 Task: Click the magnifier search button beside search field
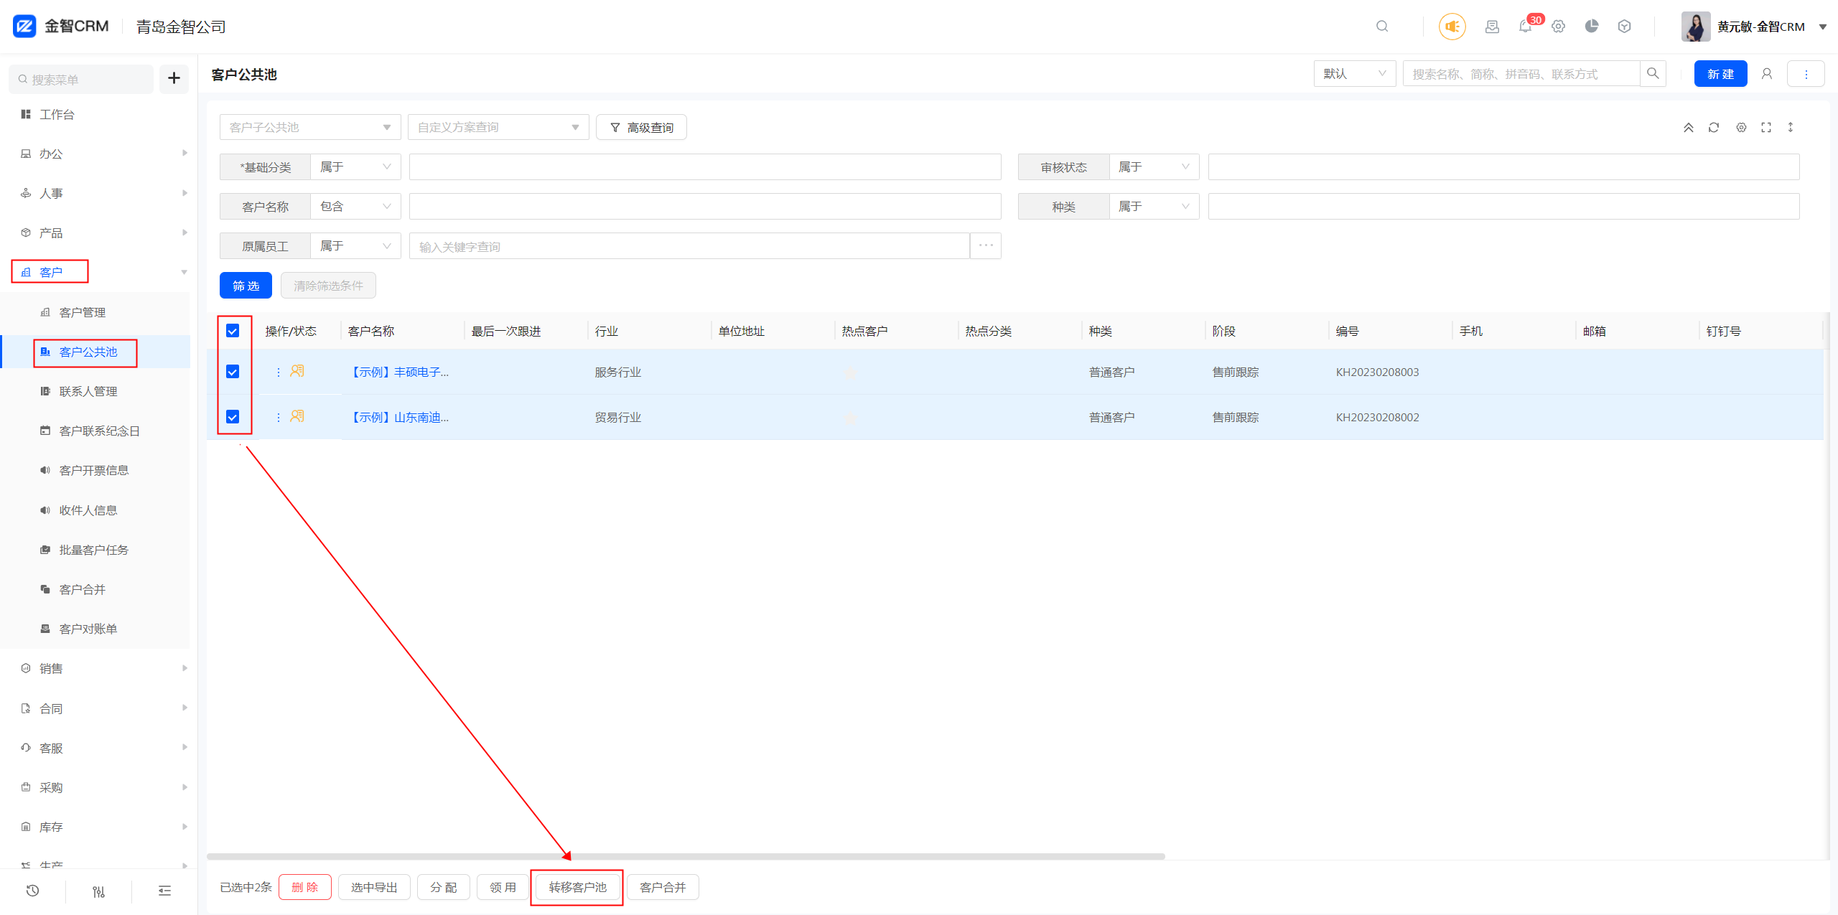(1653, 73)
